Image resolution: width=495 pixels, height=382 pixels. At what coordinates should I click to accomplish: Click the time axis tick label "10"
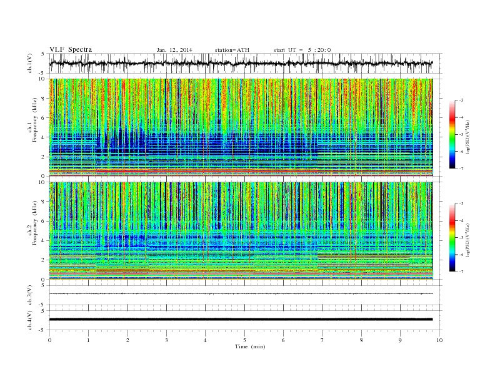click(x=439, y=340)
